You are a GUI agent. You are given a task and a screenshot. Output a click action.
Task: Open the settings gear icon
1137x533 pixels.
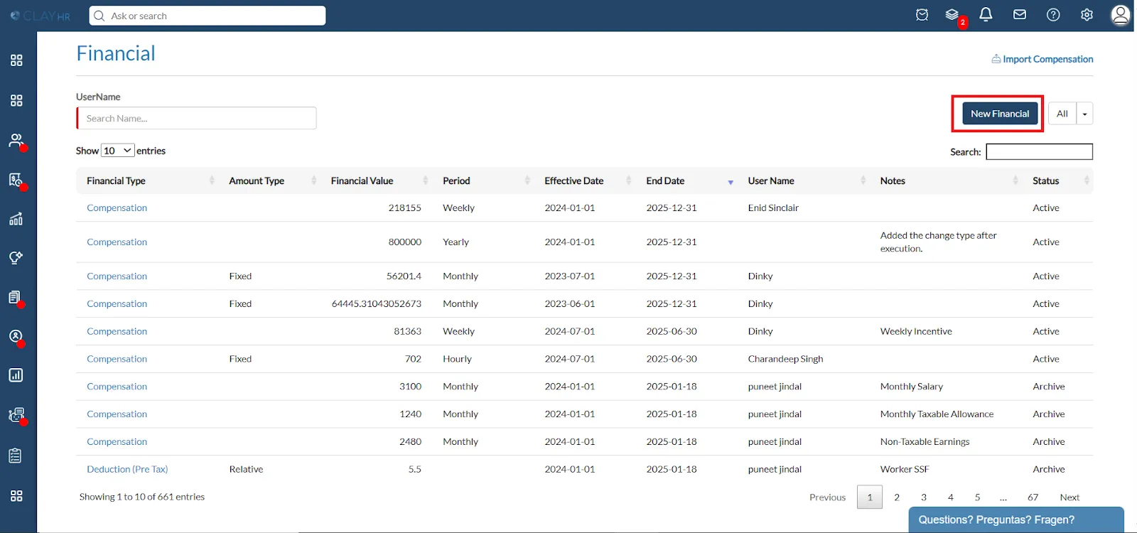coord(1087,15)
